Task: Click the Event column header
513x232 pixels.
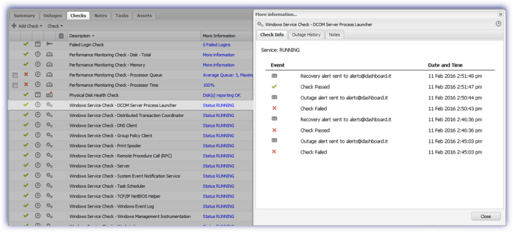Action: (x=278, y=65)
